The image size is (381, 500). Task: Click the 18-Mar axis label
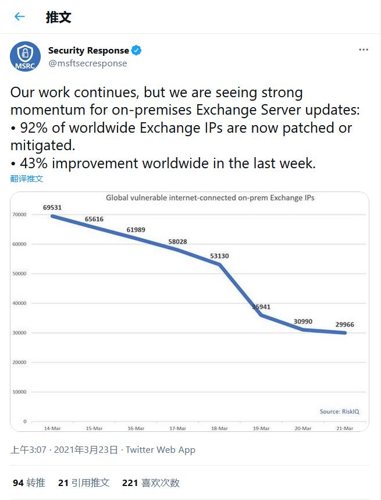coord(219,428)
